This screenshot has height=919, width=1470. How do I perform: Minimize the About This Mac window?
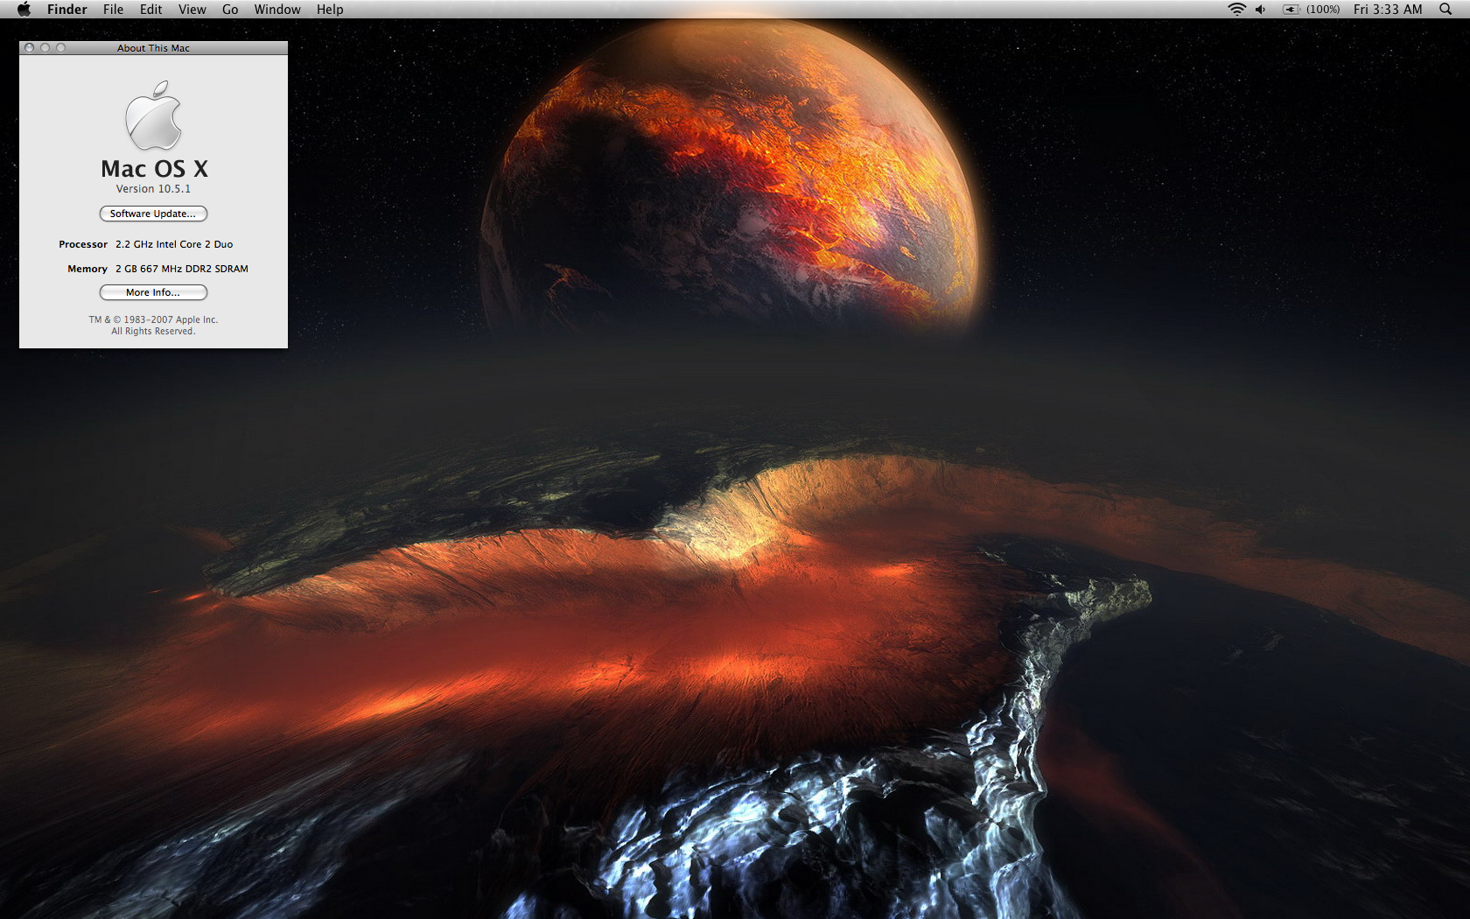tap(45, 48)
